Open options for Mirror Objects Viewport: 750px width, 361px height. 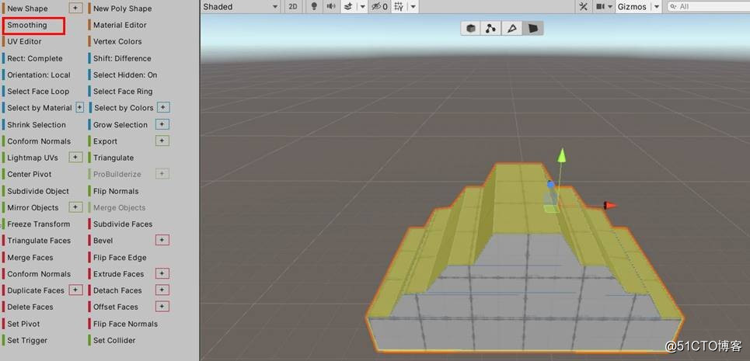75,207
